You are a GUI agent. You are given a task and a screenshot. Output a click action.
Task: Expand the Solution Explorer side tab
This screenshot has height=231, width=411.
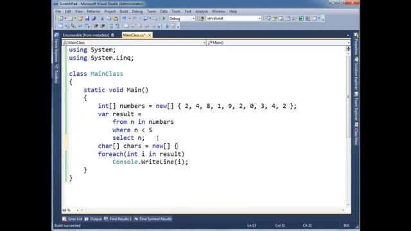click(x=356, y=74)
